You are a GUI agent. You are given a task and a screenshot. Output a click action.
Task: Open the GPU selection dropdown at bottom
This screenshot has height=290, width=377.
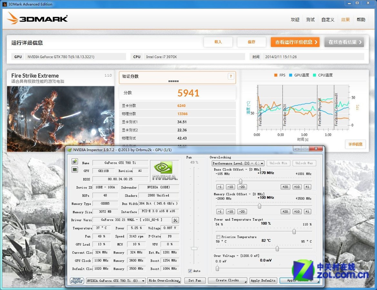[x=116, y=280]
